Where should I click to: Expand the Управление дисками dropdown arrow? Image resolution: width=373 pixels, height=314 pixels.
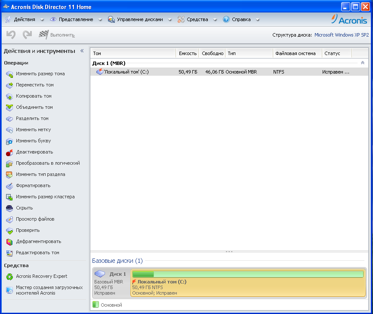(x=170, y=20)
